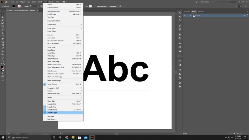249x140 pixels.
Task: Uncheck Smart Guides in the View menu
Action: 52,84
